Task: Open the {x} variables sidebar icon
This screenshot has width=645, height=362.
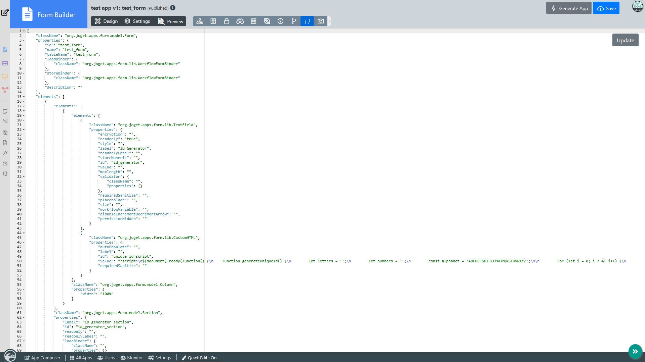Action: [x=5, y=121]
